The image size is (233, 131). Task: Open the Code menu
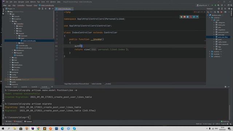coord(27,2)
